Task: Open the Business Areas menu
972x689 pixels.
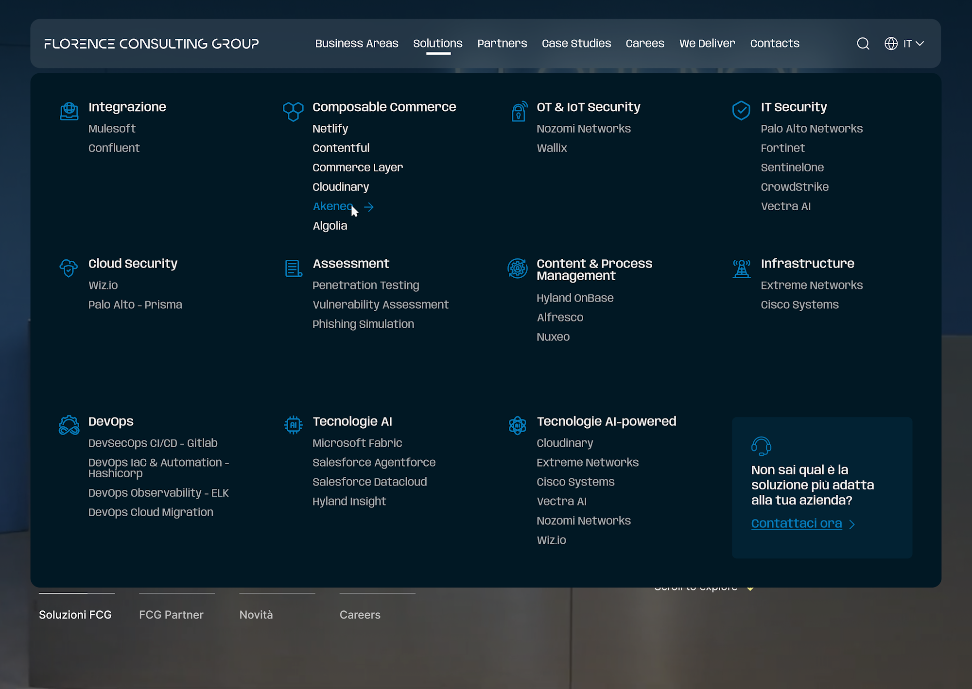Action: (357, 44)
